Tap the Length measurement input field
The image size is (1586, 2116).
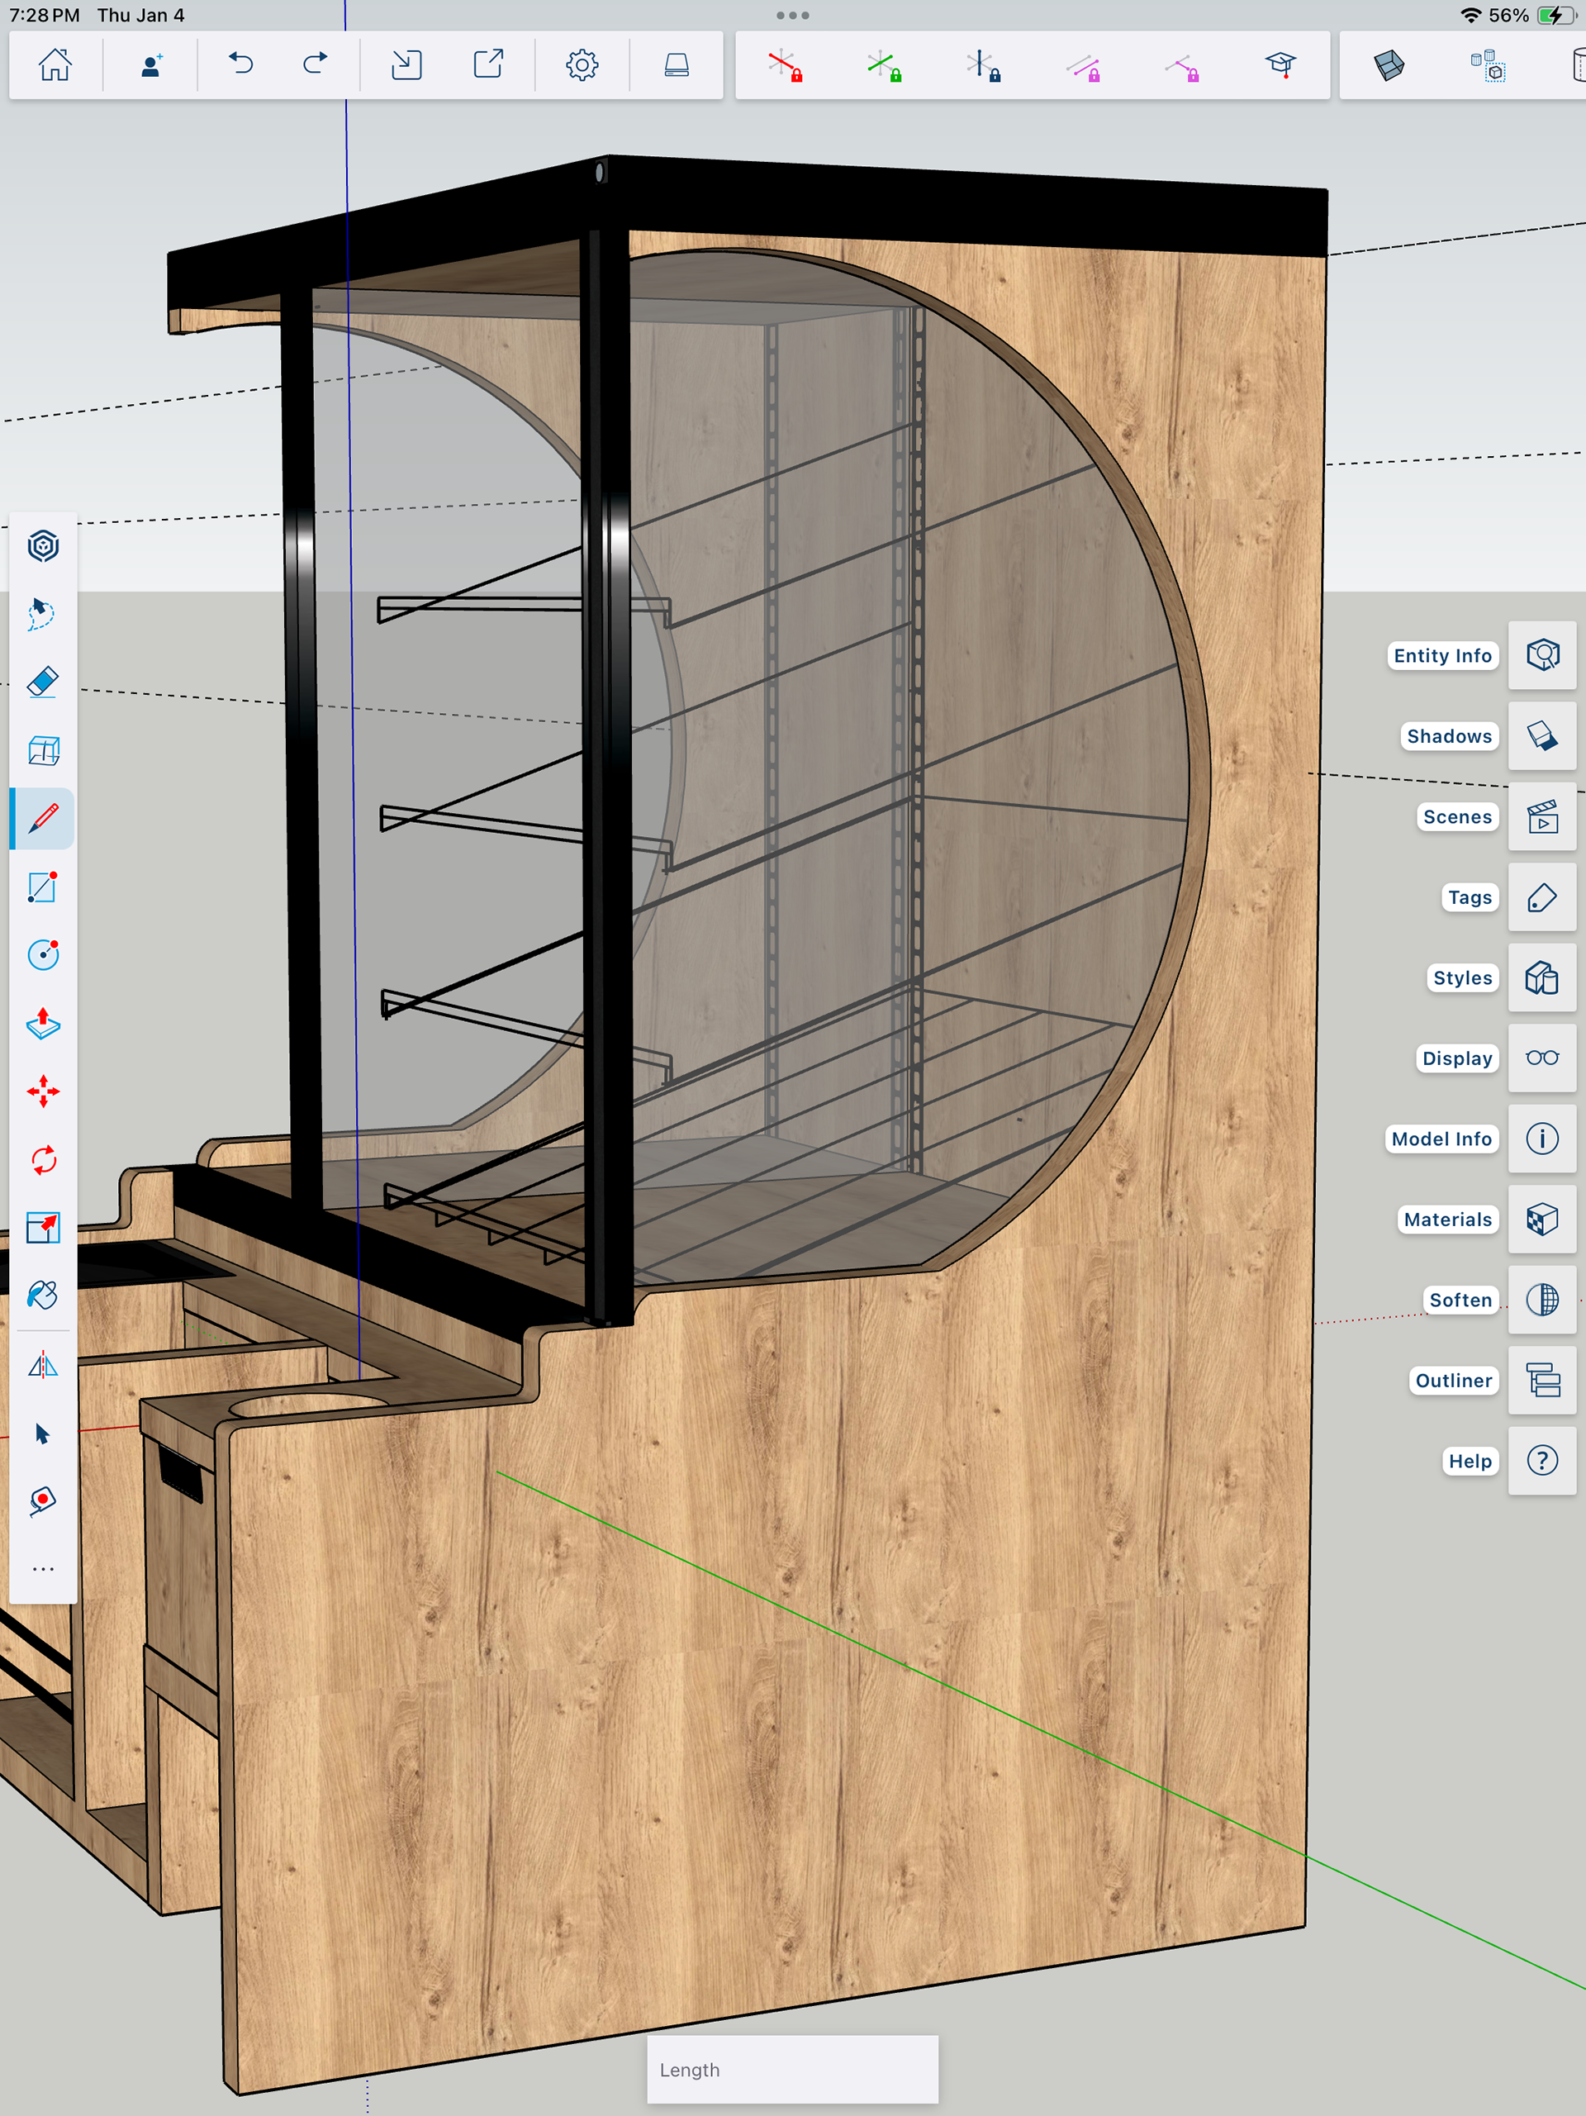click(x=792, y=2069)
